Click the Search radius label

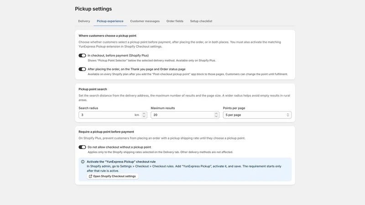click(88, 108)
